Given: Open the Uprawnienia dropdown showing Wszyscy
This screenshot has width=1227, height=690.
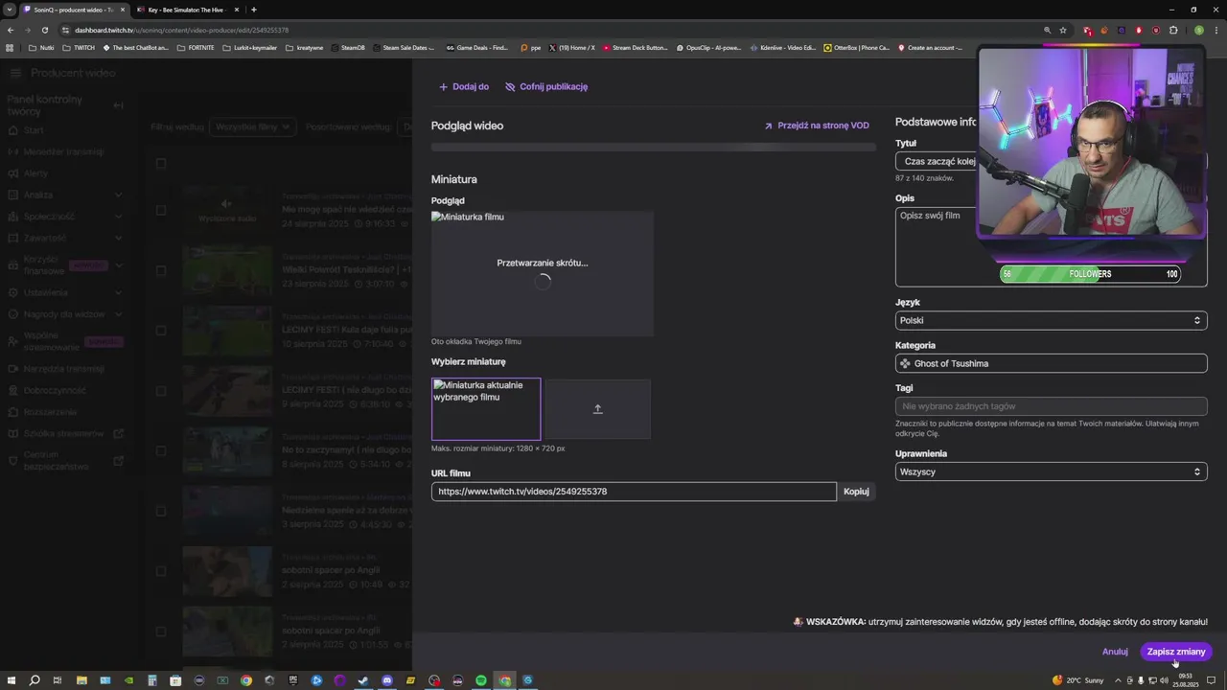Looking at the screenshot, I should [x=1051, y=471].
